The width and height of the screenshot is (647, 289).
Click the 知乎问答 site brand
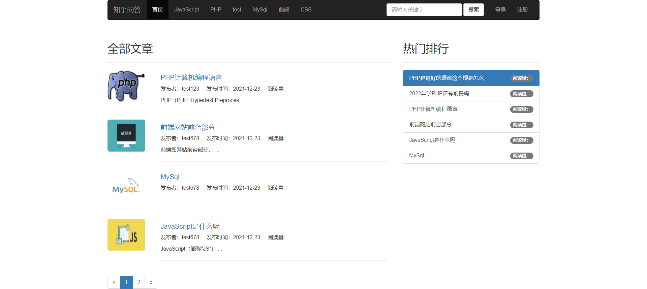coord(127,10)
